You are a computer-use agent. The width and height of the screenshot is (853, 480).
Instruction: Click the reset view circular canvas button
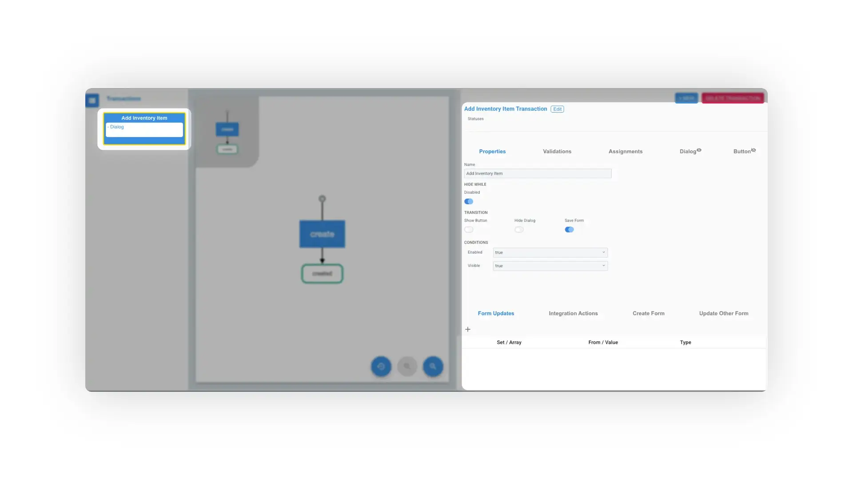tap(381, 367)
